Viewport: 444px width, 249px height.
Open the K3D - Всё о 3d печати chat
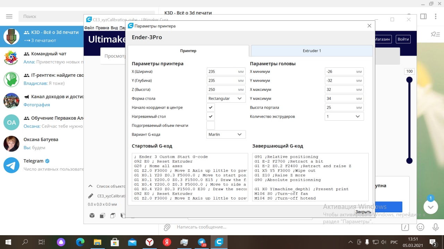[x=42, y=36]
